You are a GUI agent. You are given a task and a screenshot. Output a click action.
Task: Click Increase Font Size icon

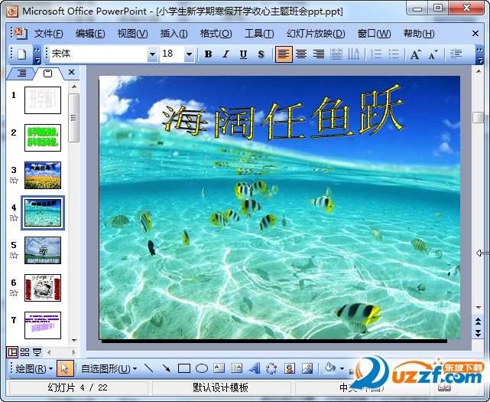click(415, 54)
